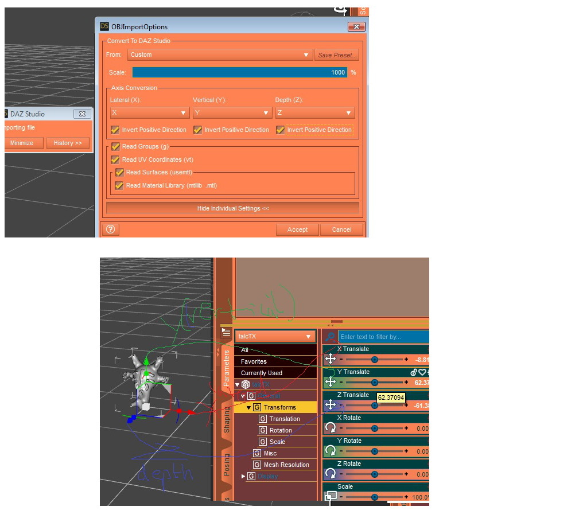Open the Vertical (Y) axis dropdown
Viewport: 583px width, 526px height.
coord(232,113)
